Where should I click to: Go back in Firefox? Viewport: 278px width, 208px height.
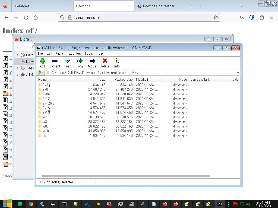click(7, 17)
